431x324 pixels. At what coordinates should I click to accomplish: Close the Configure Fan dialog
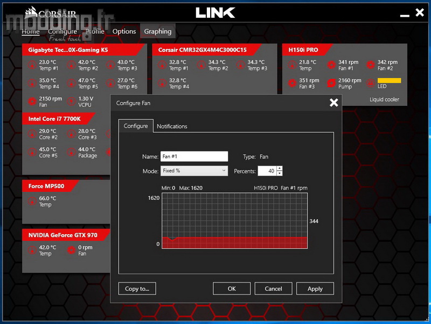tap(333, 103)
